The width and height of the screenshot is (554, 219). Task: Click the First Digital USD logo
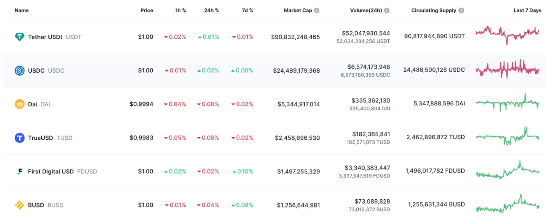click(20, 171)
